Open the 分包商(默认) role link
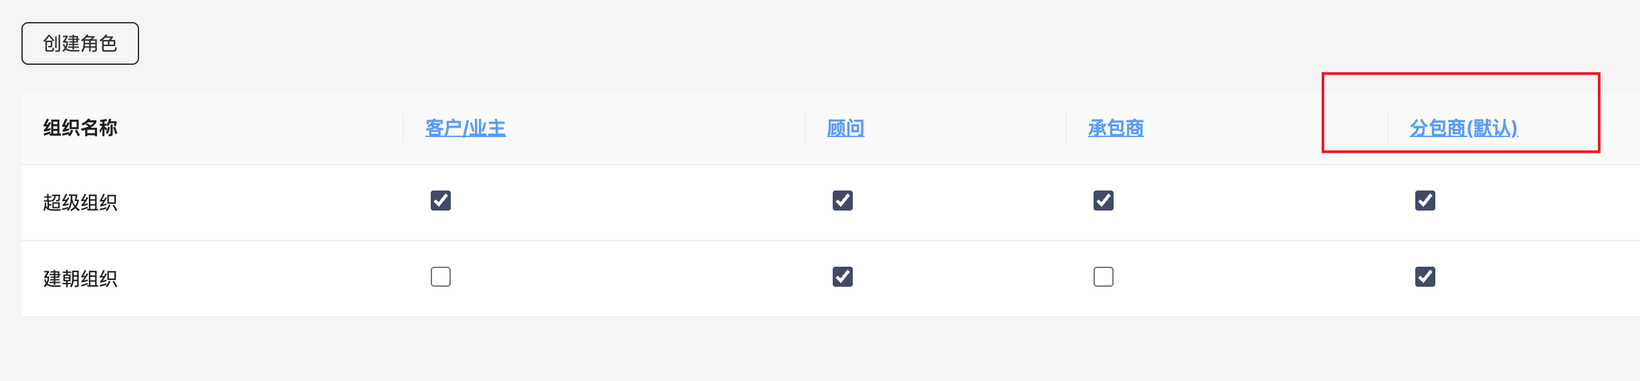The width and height of the screenshot is (1640, 381). (x=1463, y=128)
